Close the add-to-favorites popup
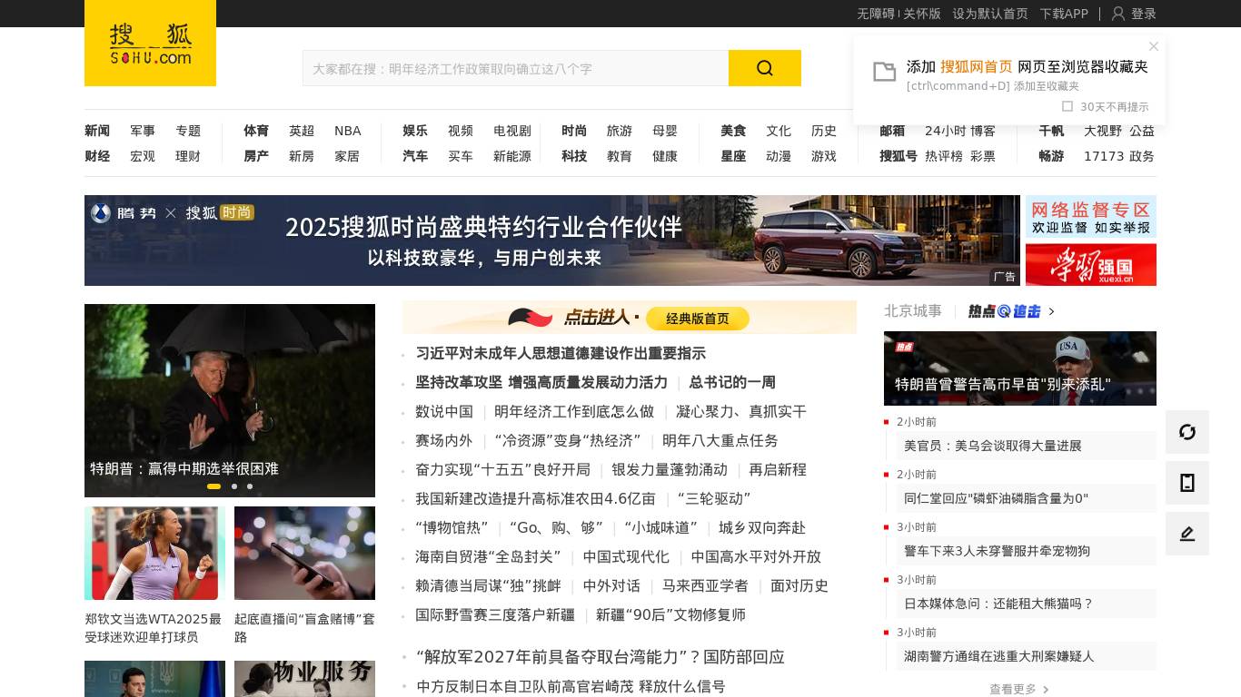Screen dimensions: 1241x697 [1154, 46]
